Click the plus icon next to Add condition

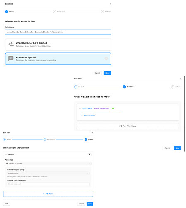(82, 116)
